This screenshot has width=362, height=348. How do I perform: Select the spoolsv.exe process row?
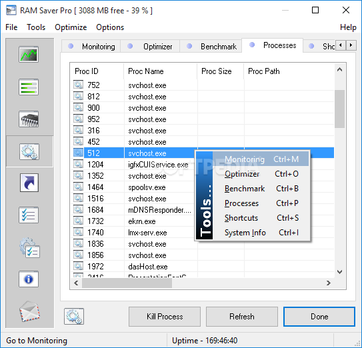pyautogui.click(x=203, y=187)
